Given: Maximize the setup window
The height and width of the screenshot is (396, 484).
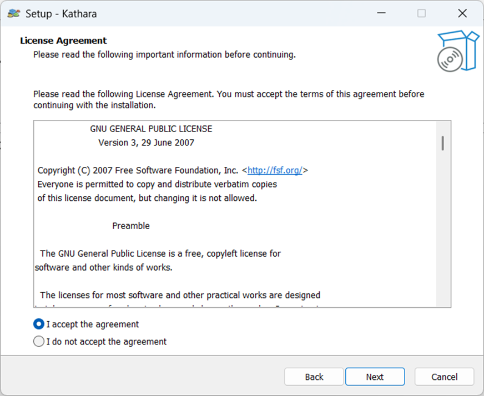Looking at the screenshot, I should (x=422, y=13).
